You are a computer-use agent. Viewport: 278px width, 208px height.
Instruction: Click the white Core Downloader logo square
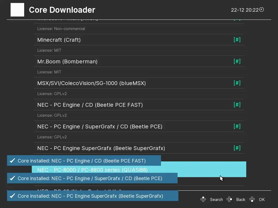(17, 10)
